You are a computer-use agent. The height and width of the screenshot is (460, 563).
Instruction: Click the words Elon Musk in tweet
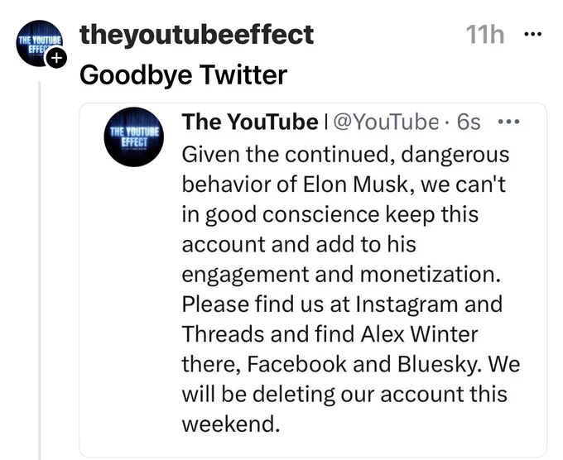click(x=358, y=184)
